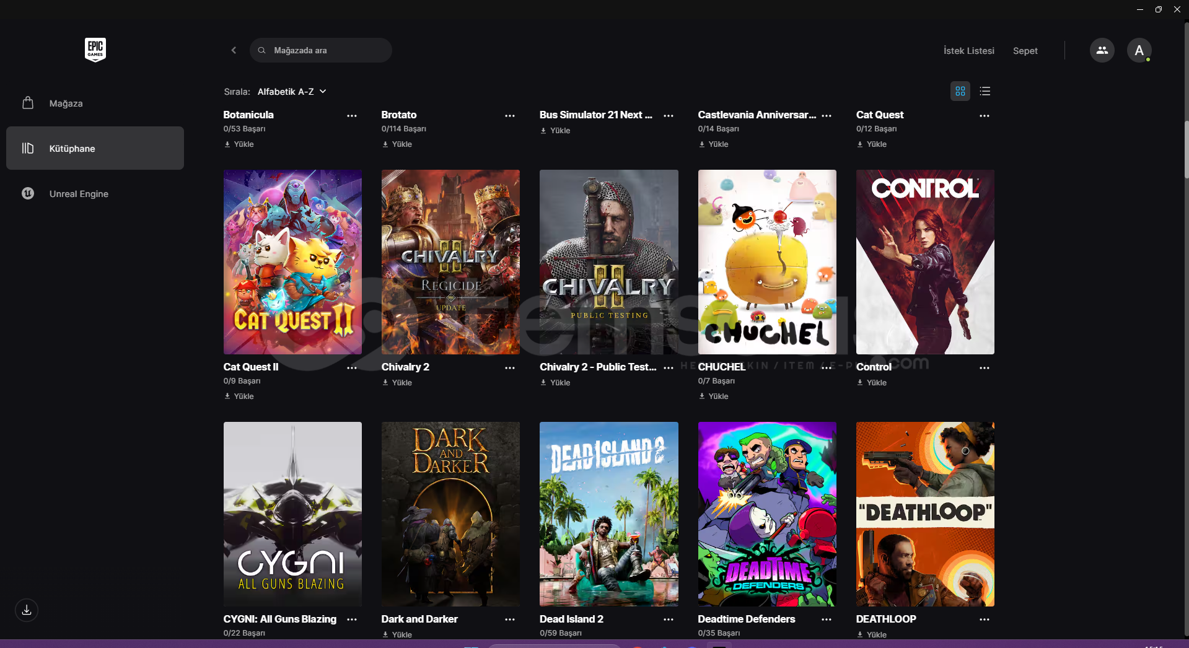This screenshot has width=1189, height=648.
Task: Open options menu for Brotato
Action: 510,116
